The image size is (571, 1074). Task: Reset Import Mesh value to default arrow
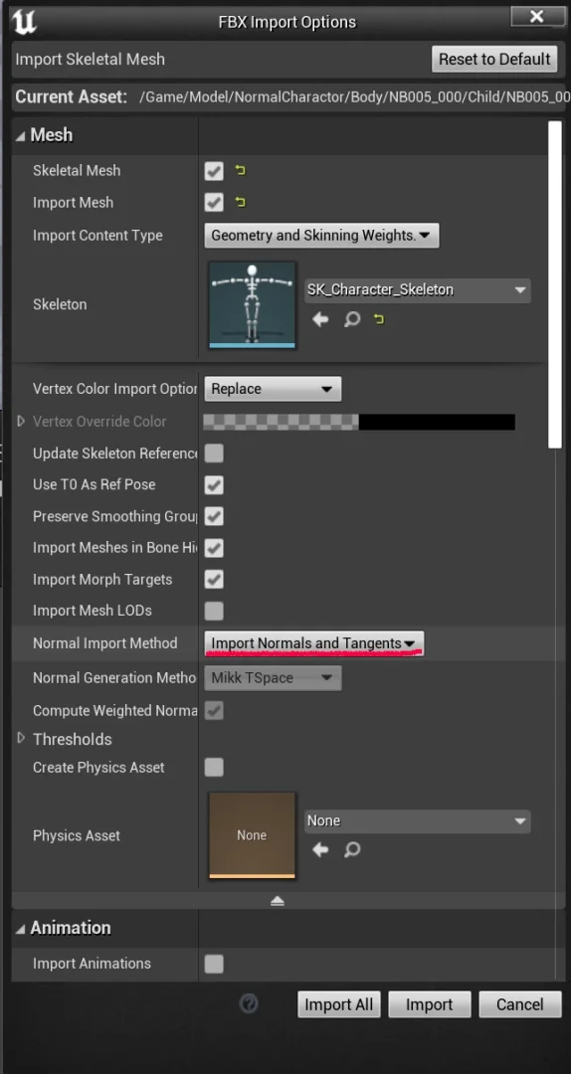[x=240, y=202]
